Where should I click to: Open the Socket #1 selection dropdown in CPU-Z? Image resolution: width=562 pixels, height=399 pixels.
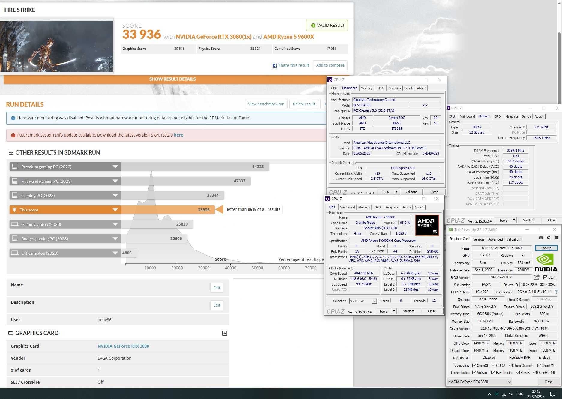pyautogui.click(x=363, y=301)
